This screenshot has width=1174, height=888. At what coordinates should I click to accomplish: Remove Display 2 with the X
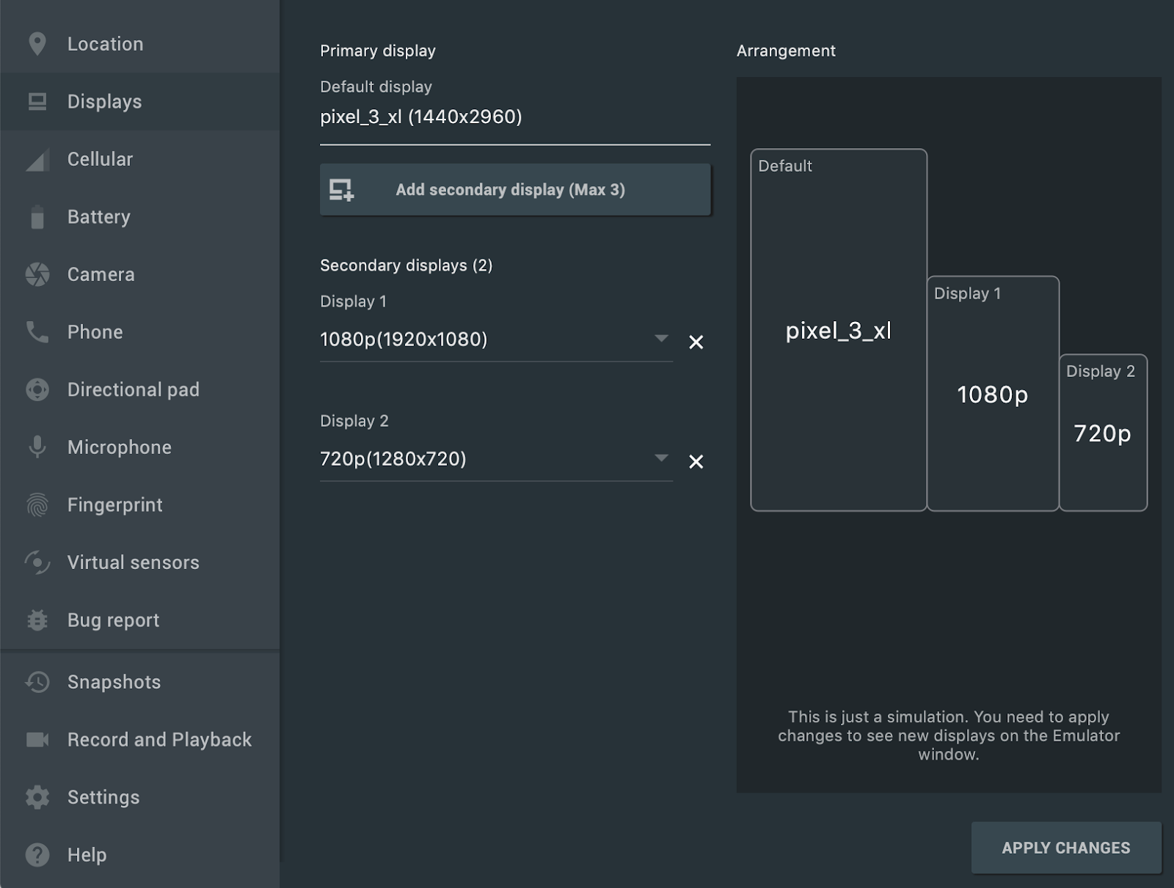[x=696, y=461]
